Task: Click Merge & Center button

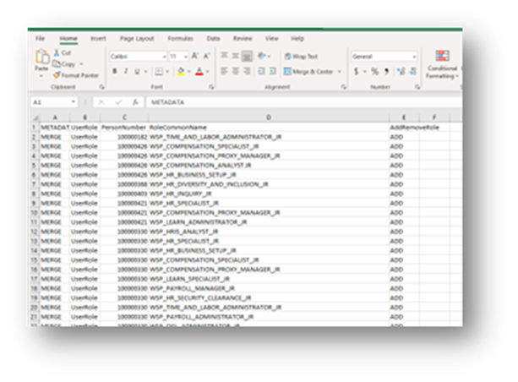Action: tap(308, 71)
